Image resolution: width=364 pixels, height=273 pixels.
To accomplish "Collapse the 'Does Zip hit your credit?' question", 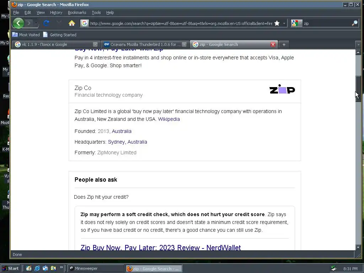I will [101, 197].
